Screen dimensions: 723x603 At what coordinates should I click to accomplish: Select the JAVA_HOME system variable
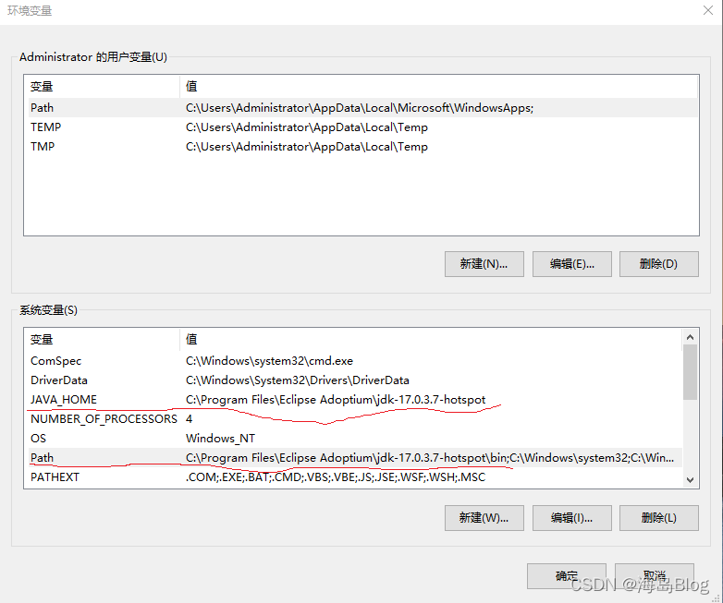point(355,400)
